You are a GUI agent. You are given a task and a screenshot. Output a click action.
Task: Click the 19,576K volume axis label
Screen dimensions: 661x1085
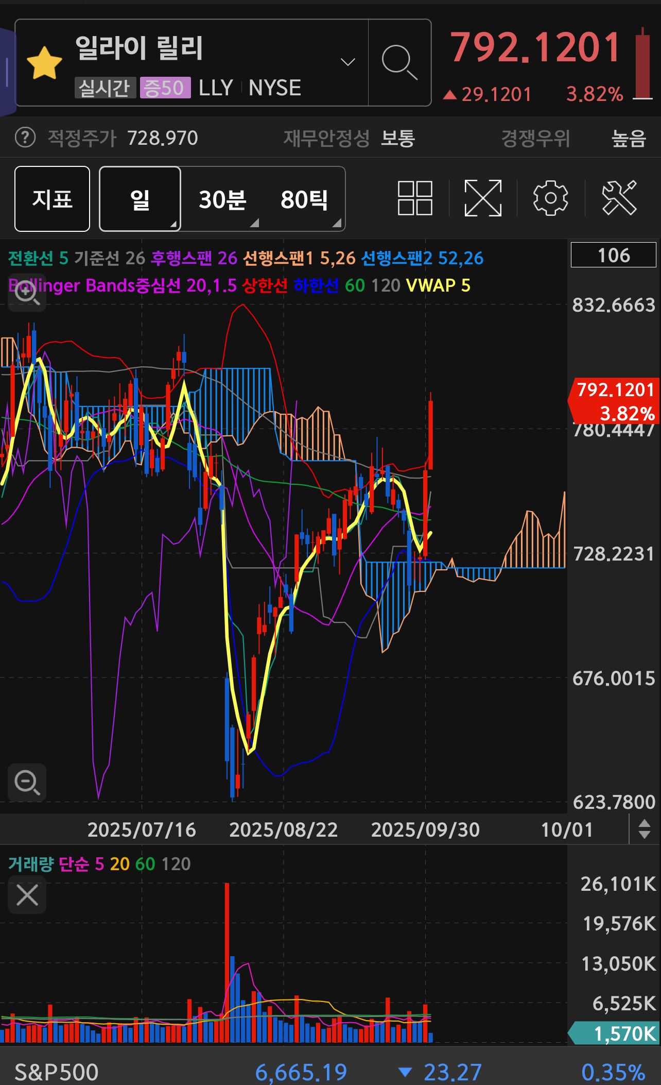(619, 924)
